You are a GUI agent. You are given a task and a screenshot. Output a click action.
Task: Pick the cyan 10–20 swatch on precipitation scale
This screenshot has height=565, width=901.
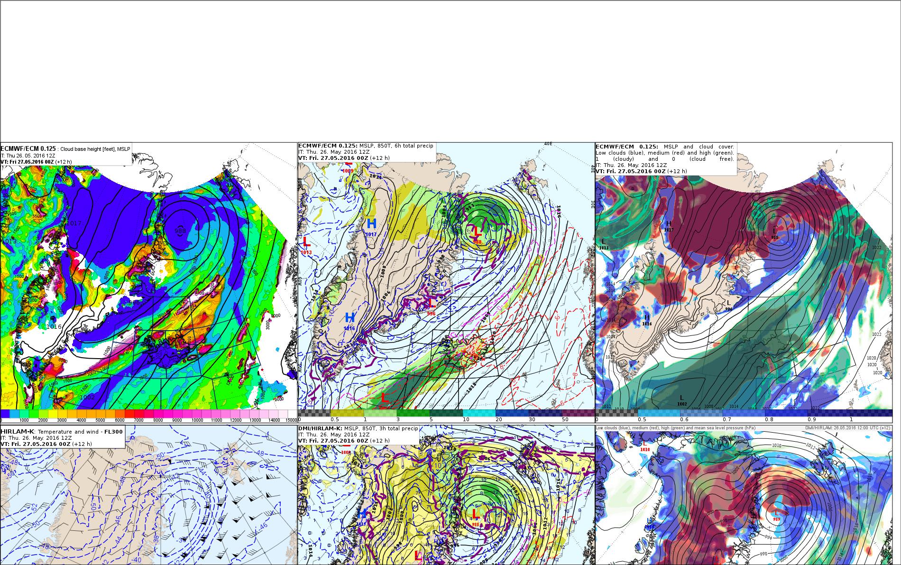click(x=479, y=413)
